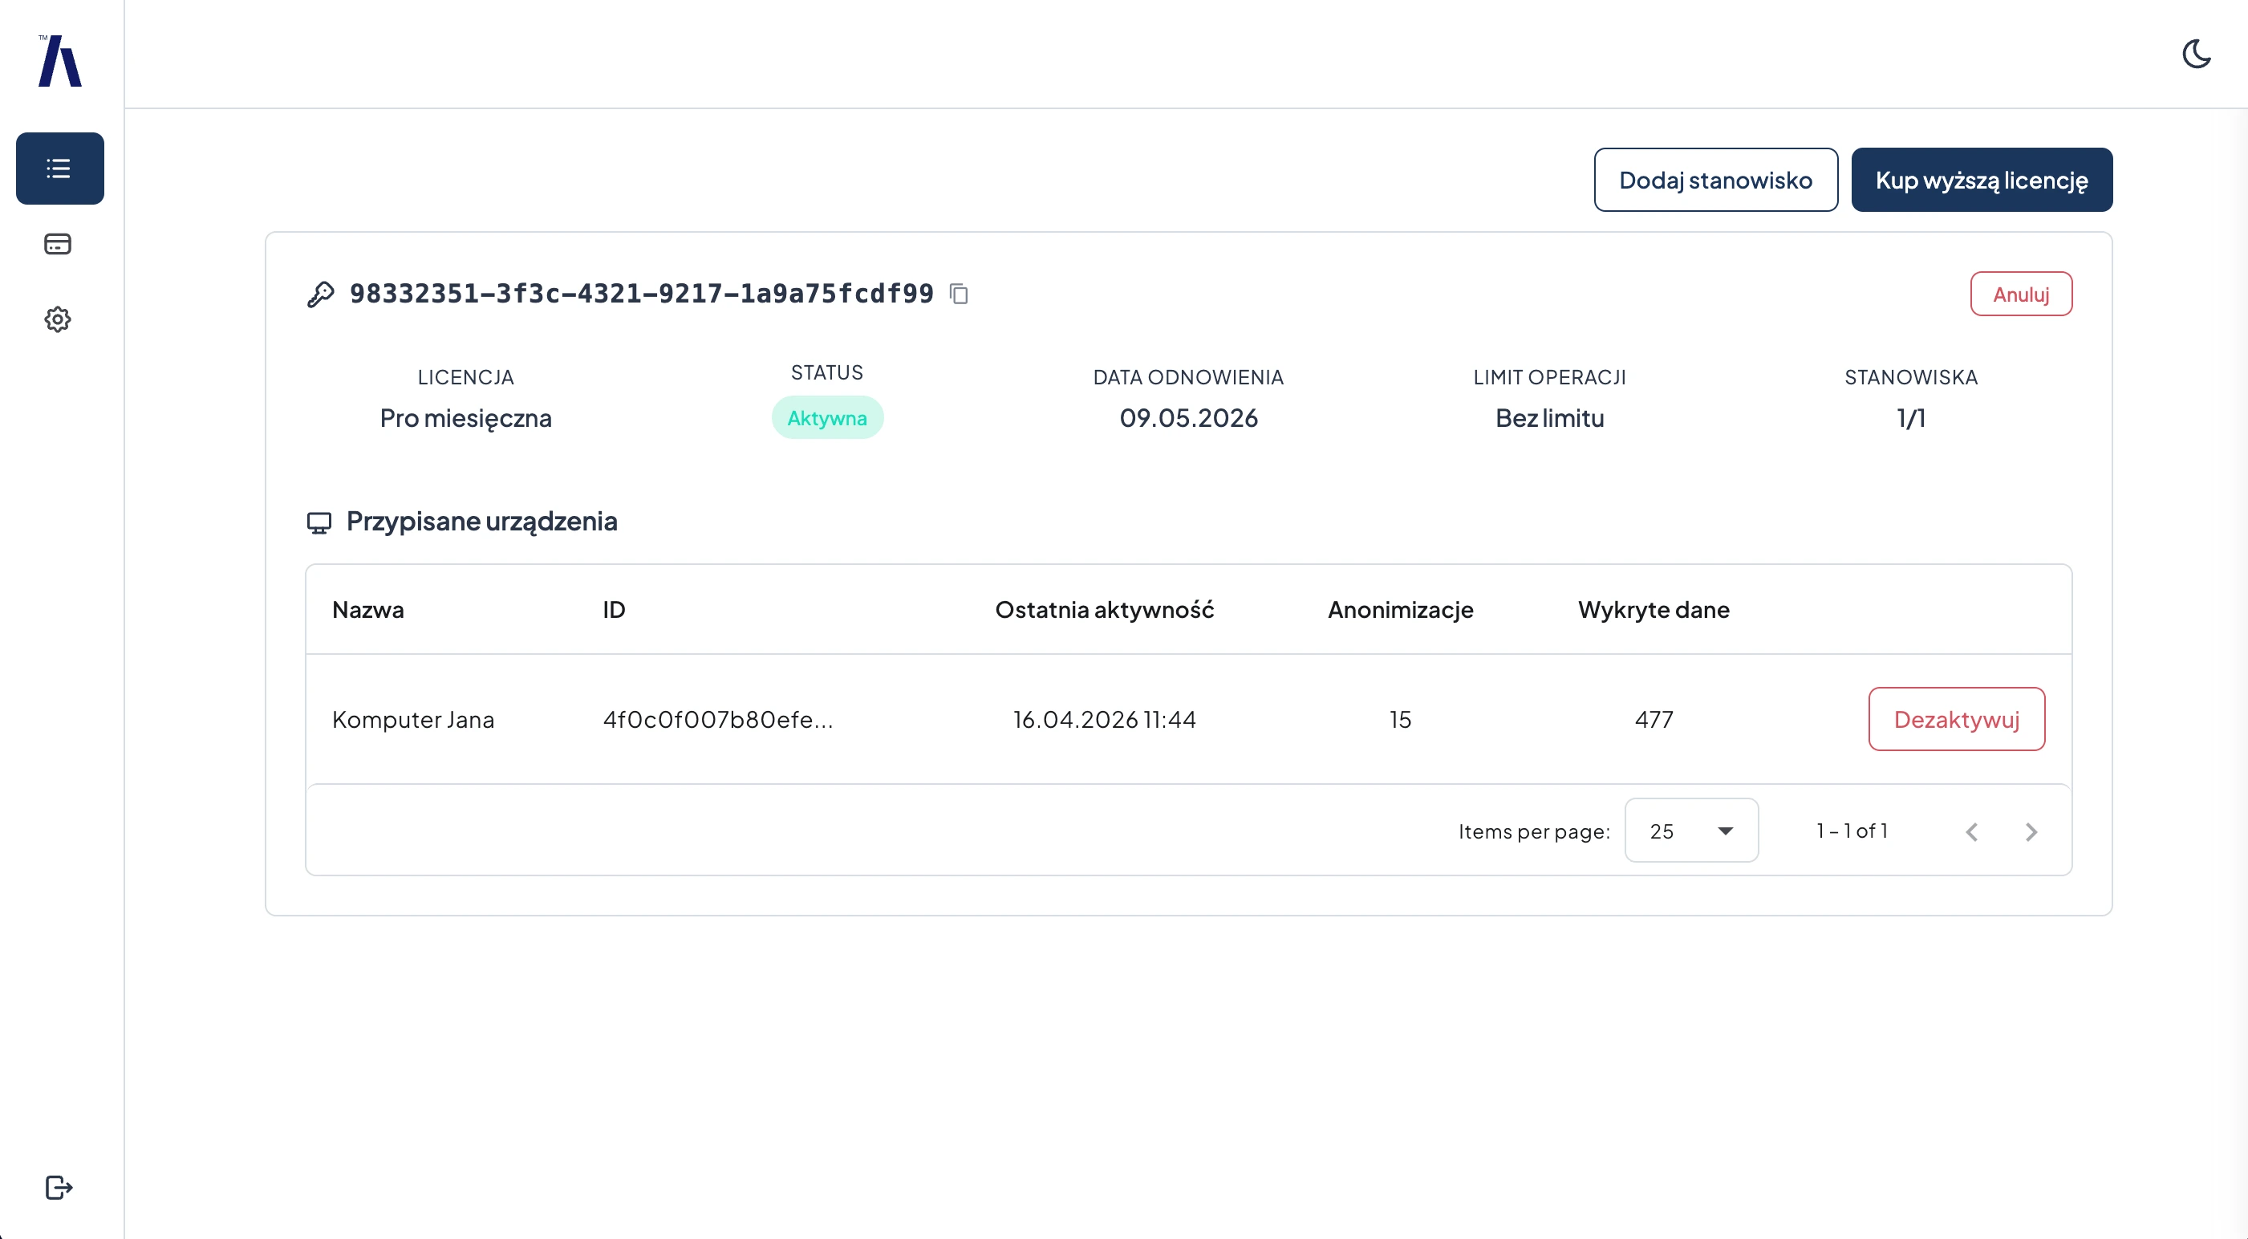
Task: Click the Aktywna status badge
Action: 826,418
